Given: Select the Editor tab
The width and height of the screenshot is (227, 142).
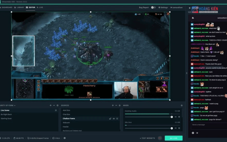Looking at the screenshot, I should click(31, 7).
